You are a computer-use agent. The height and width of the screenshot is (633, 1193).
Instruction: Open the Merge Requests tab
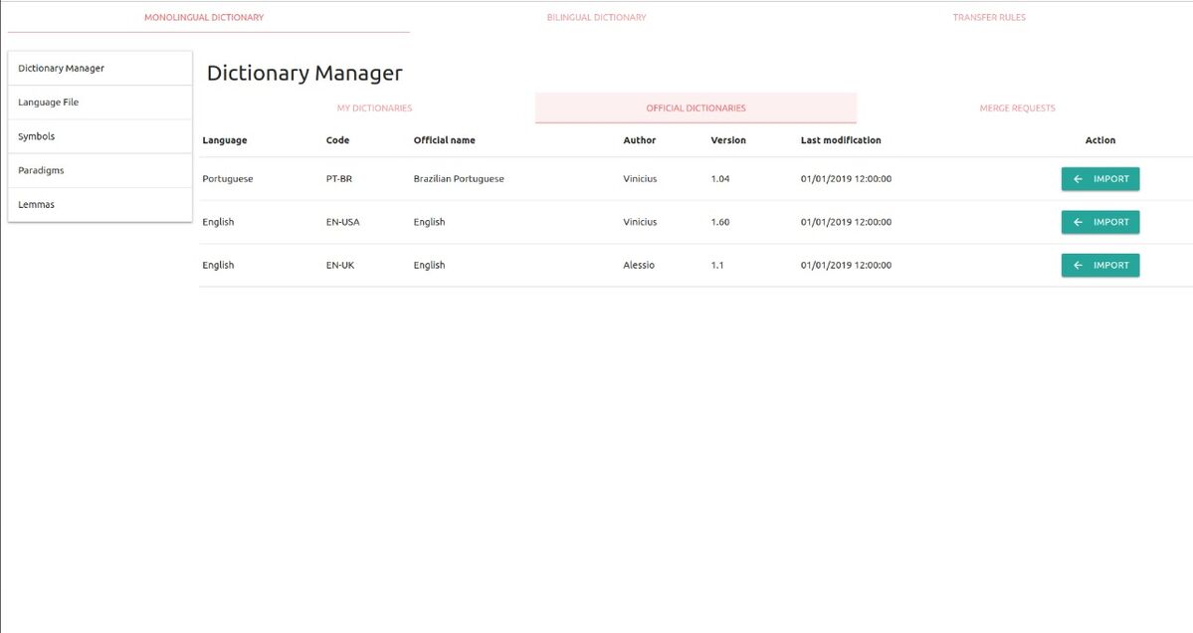[x=1017, y=107]
